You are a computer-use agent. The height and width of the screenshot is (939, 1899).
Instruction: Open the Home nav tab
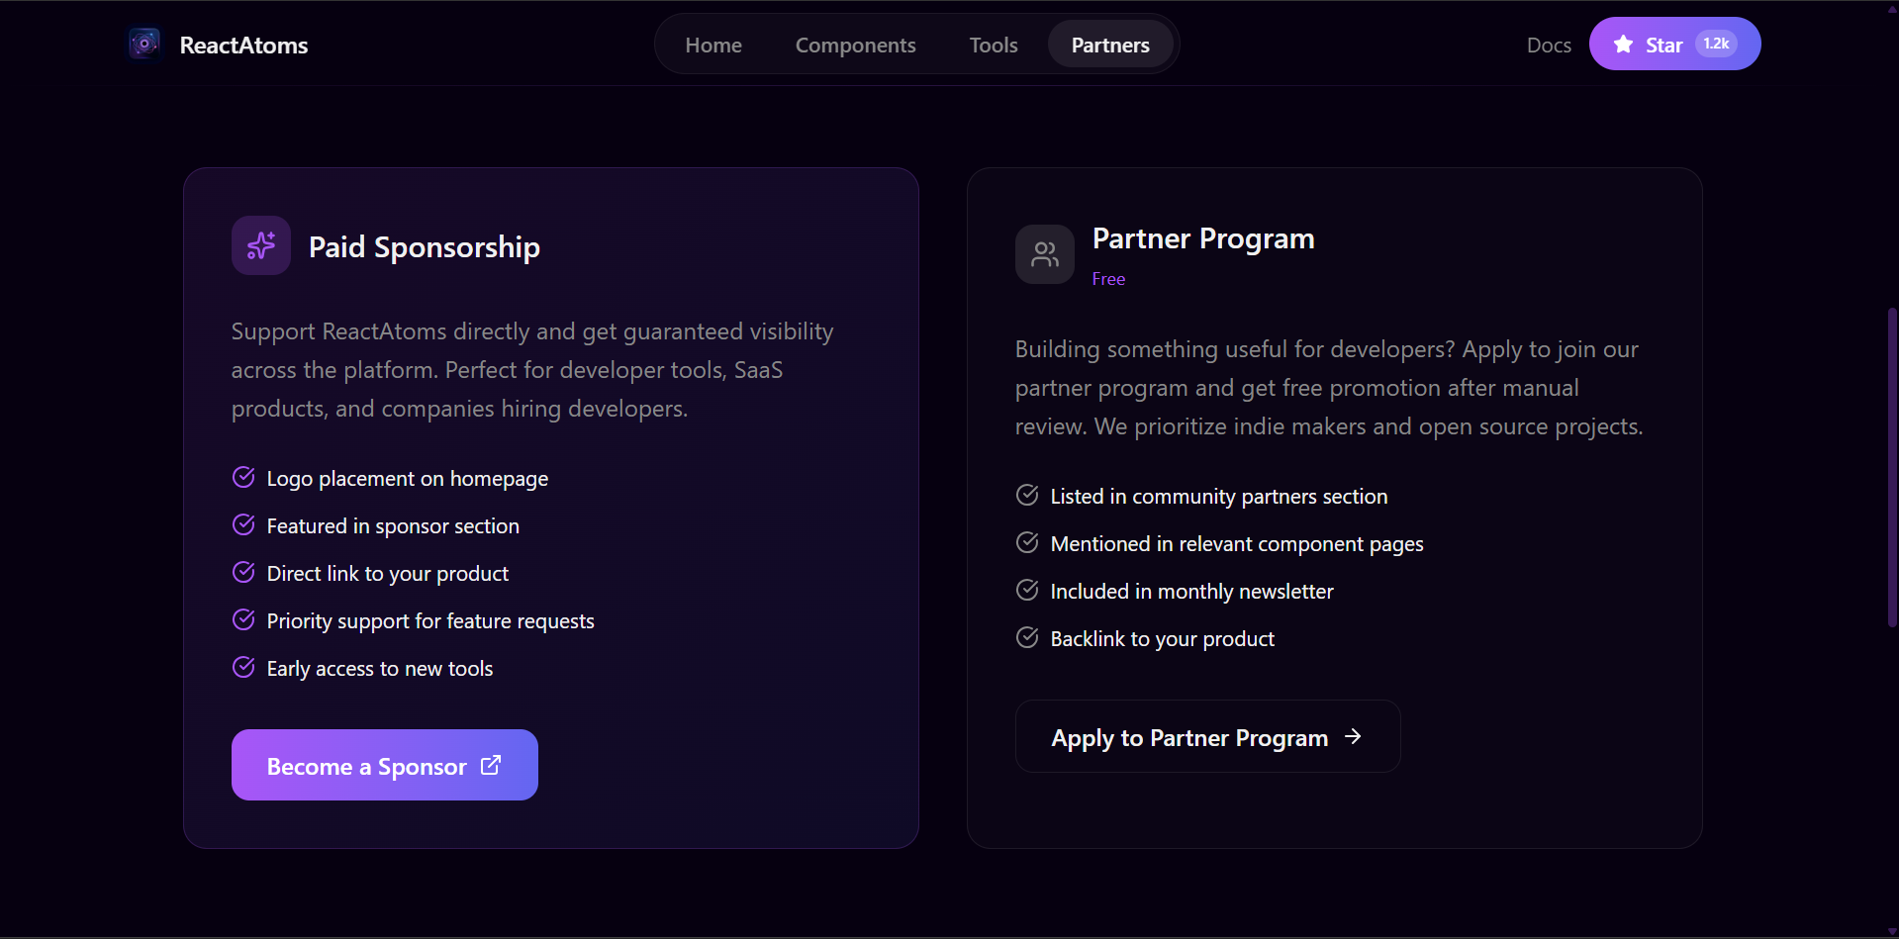click(713, 45)
